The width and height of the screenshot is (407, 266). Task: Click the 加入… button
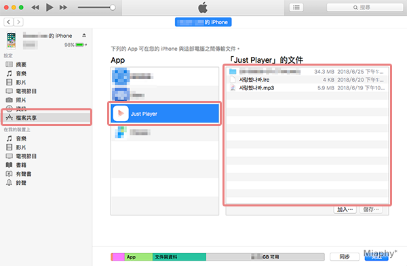[345, 209]
